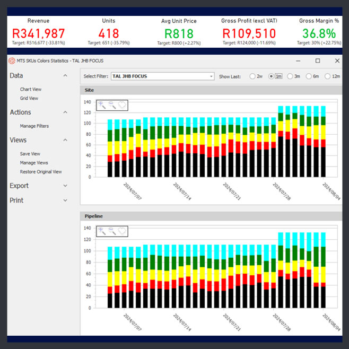Zoom in on the Pipeline chart
This screenshot has width=349, height=349.
[102, 231]
